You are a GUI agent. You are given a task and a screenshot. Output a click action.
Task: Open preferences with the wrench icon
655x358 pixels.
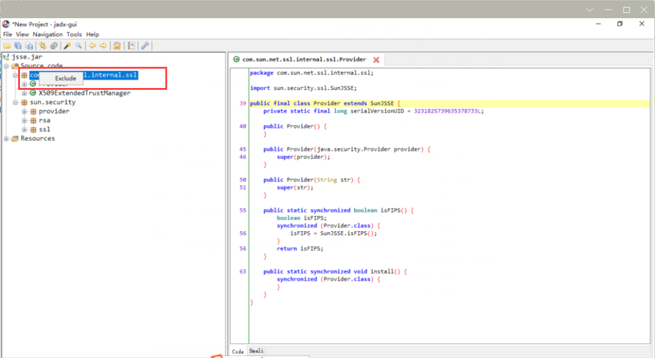coord(145,46)
